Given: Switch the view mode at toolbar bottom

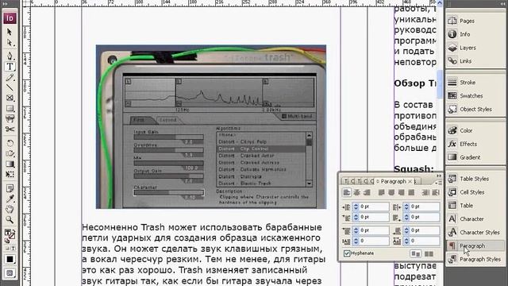Looking at the screenshot, I should click(x=10, y=273).
